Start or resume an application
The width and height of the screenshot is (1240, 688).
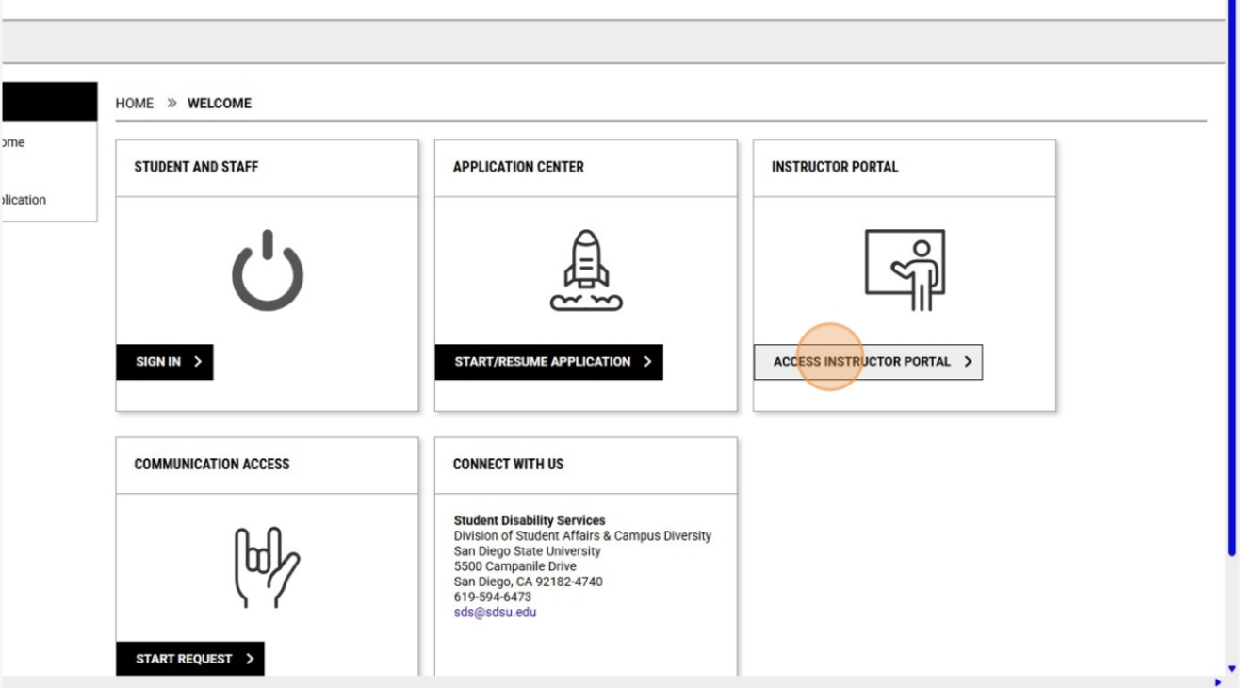(x=549, y=362)
